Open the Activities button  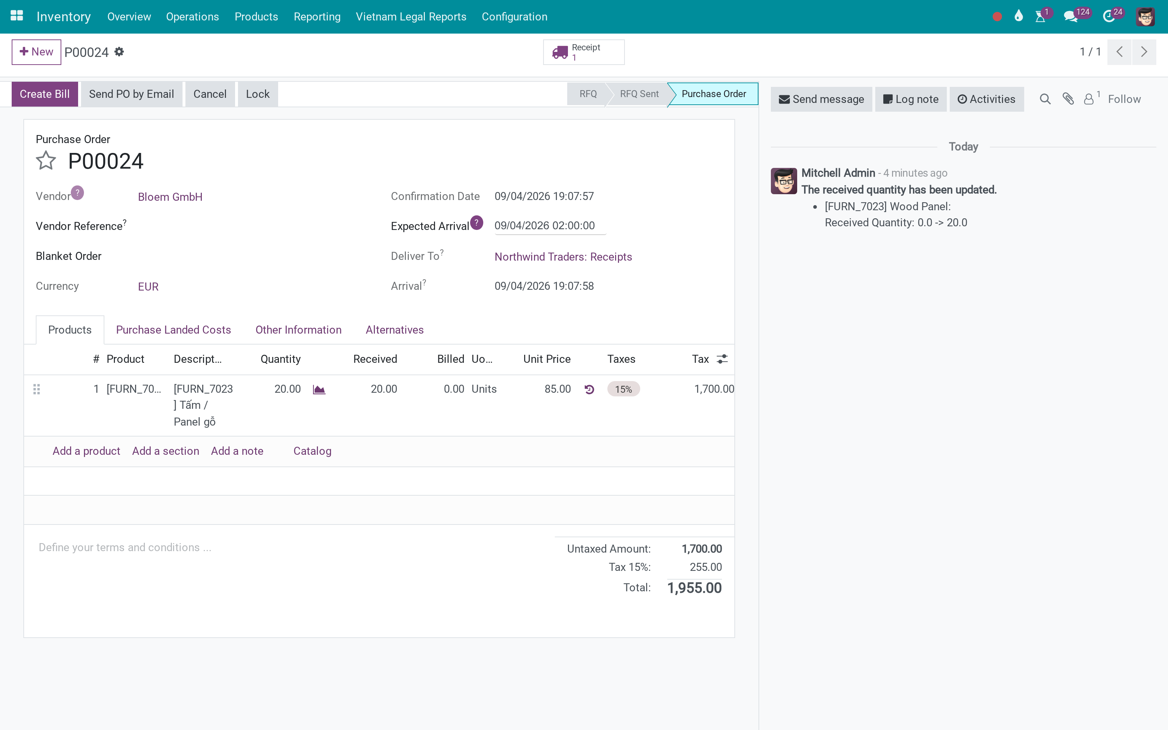(x=987, y=99)
